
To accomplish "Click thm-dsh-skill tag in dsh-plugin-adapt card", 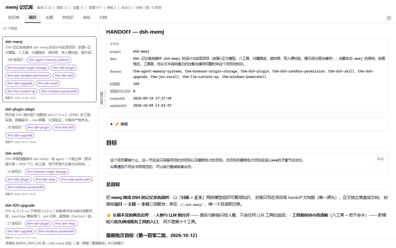I will point(64,127).
